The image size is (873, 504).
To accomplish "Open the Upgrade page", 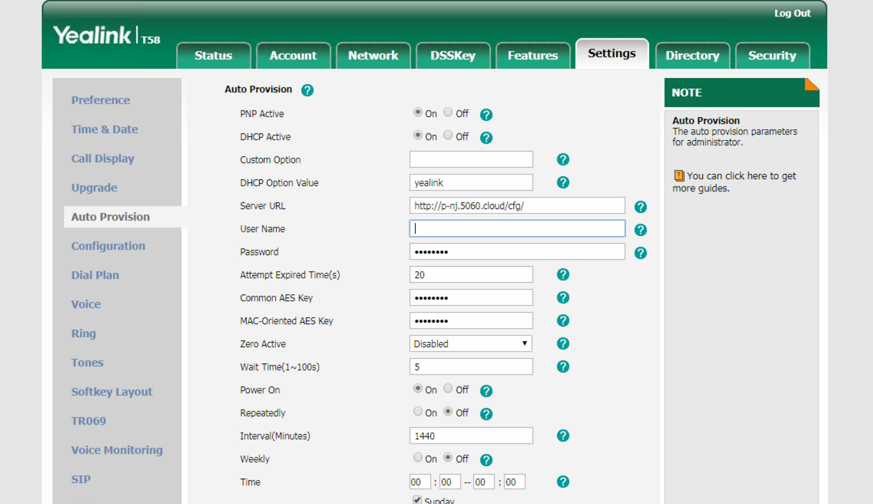I will tap(94, 187).
